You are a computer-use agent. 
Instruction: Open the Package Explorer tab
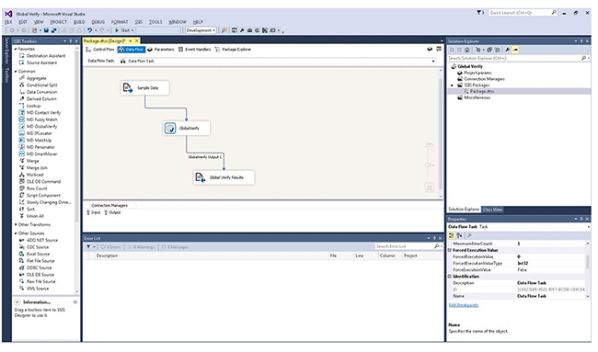tap(233, 50)
